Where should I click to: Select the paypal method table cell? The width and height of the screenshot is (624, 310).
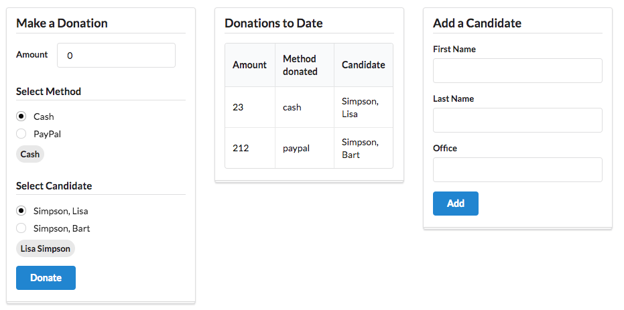tap(296, 148)
